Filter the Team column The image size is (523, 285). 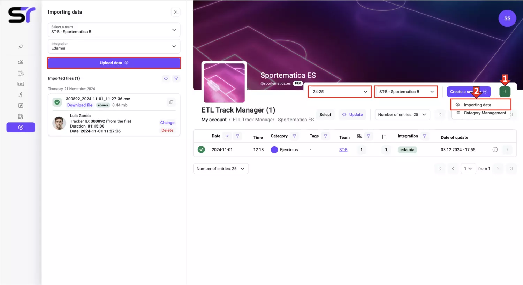[x=369, y=136]
